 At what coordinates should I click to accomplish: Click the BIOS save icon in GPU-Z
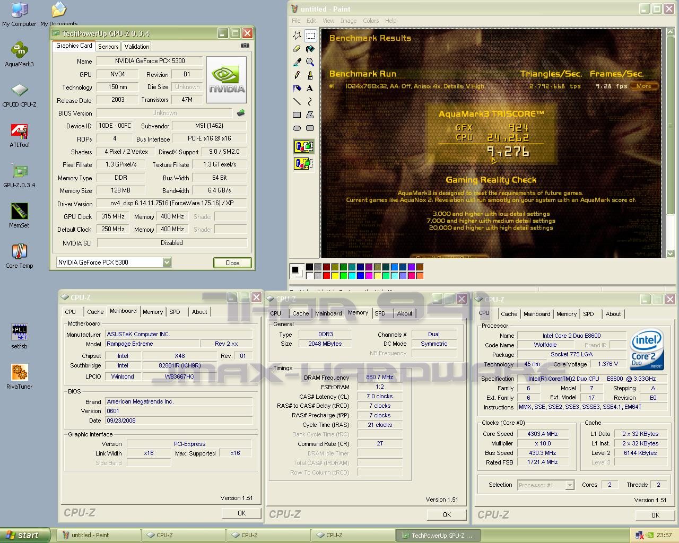click(x=241, y=112)
